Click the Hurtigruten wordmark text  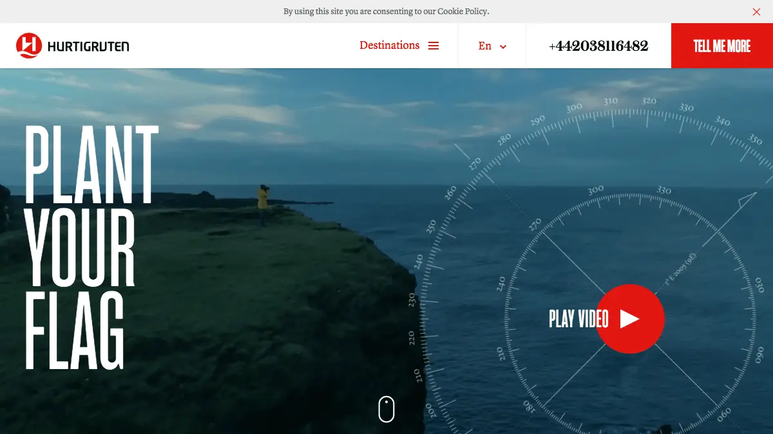88,46
